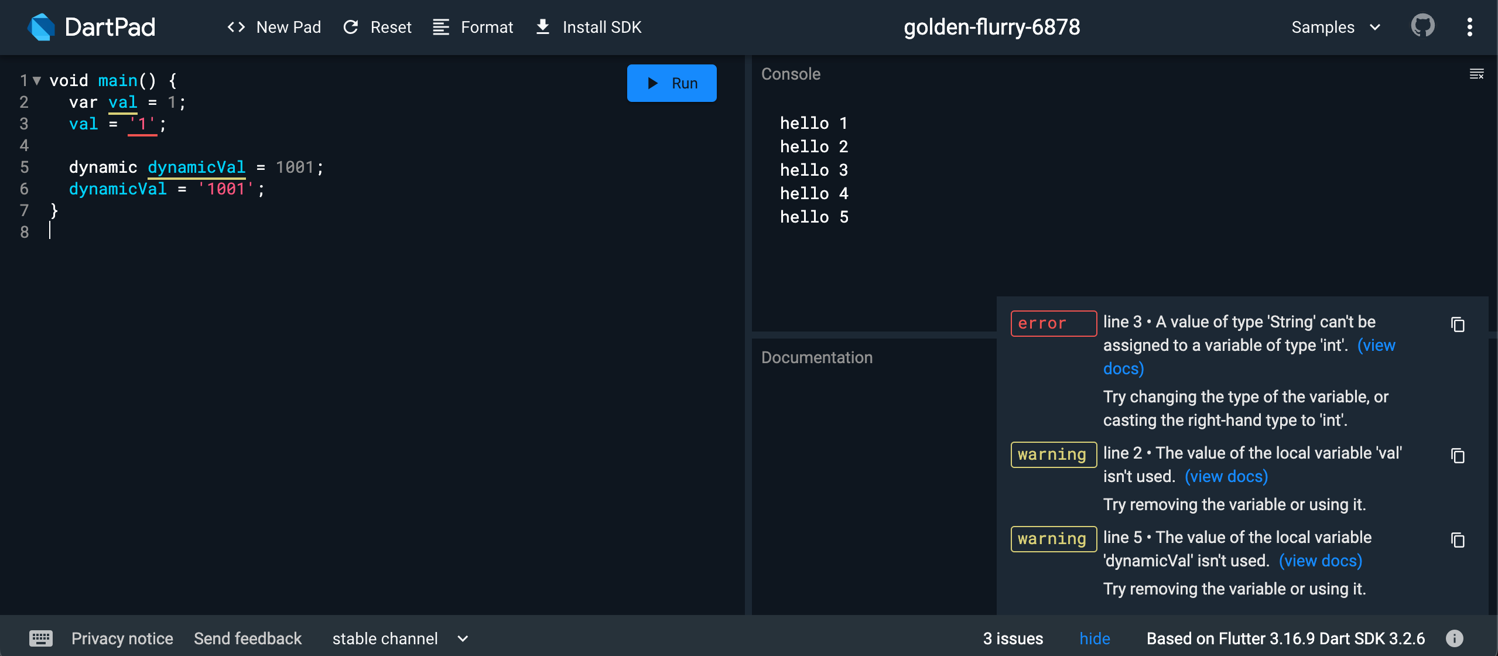Click New Pad in the toolbar
Viewport: 1498px width, 656px height.
pos(274,27)
